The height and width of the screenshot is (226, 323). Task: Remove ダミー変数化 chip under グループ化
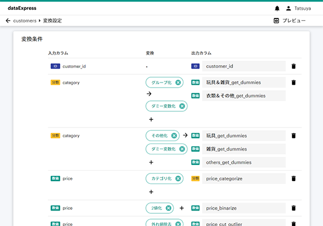point(182,106)
